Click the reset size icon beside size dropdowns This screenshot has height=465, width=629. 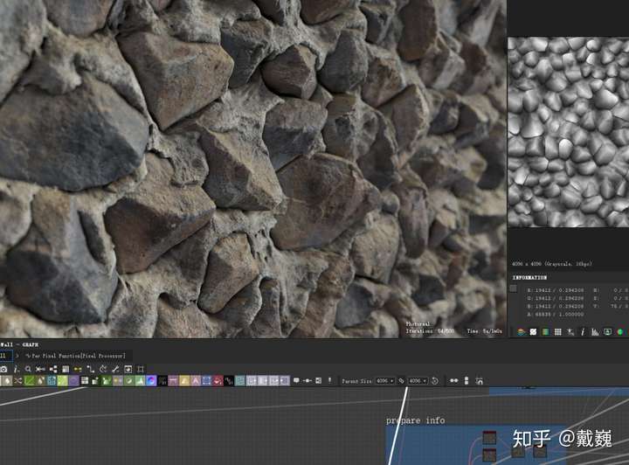434,381
